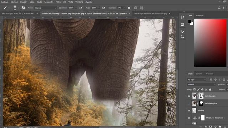This screenshot has width=228, height=128.
Task: Open the Ventana menu
Action: click(x=79, y=2)
